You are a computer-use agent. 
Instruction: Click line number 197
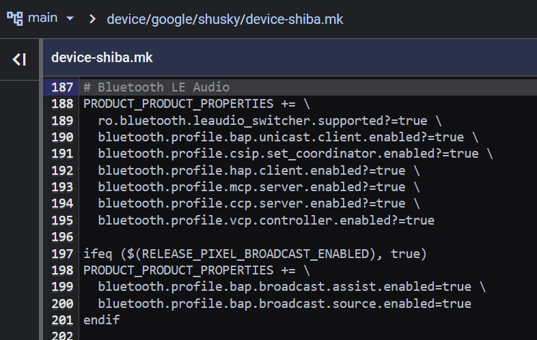(63, 254)
